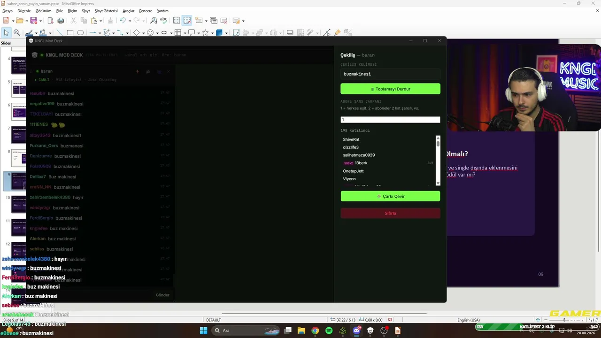Toggle the Snap to Grid icon

coord(187,21)
